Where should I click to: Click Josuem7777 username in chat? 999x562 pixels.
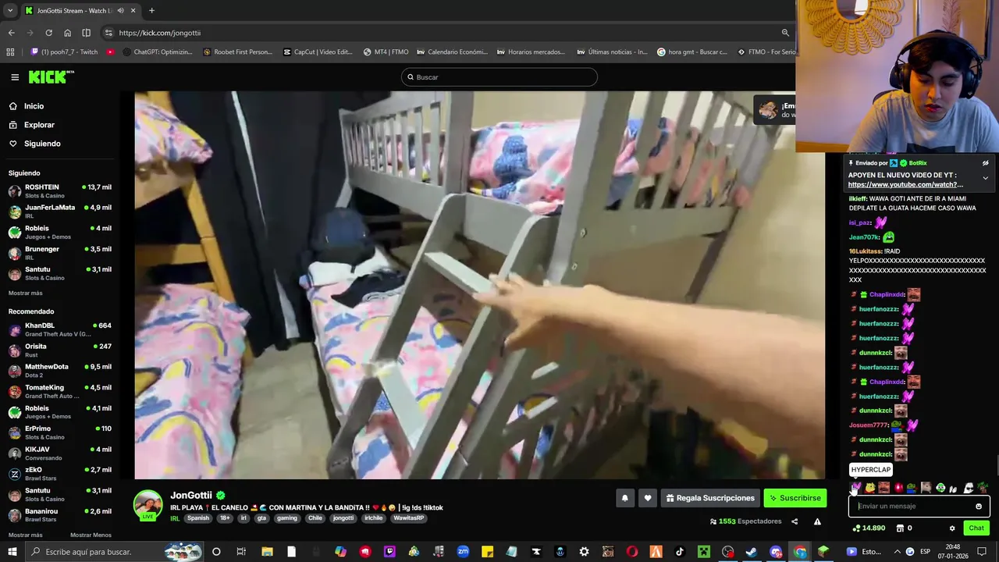coord(868,425)
